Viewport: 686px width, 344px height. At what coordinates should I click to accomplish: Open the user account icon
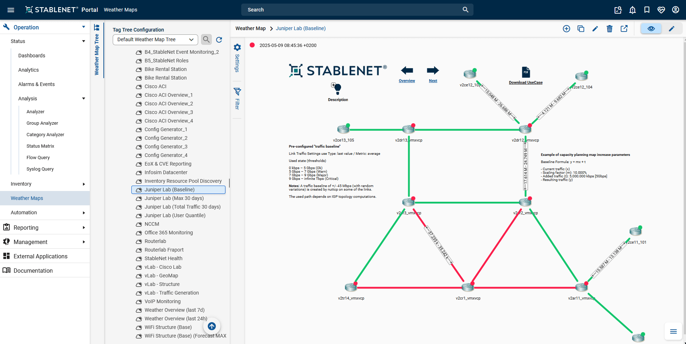(x=676, y=10)
